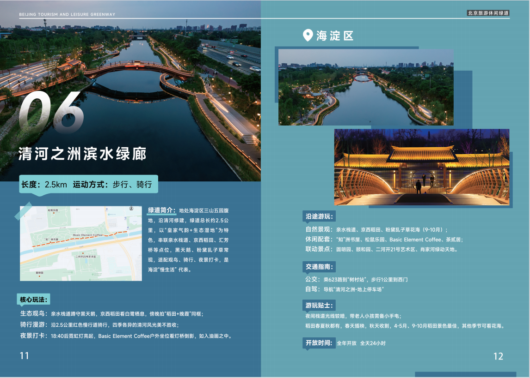Select the 松鼠乐园 marker dot on map
This screenshot has height=378, width=530.
pos(53,213)
